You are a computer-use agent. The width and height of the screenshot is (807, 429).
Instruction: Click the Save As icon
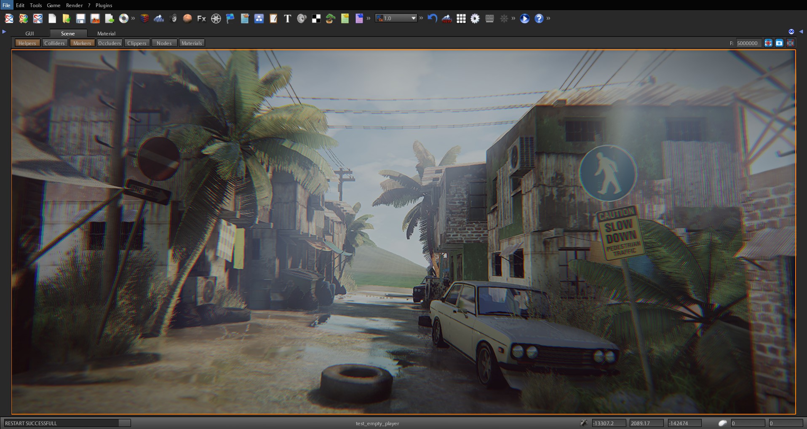95,19
